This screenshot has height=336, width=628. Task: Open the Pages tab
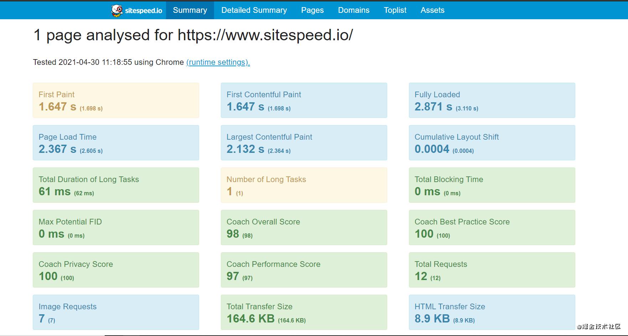[x=312, y=10]
